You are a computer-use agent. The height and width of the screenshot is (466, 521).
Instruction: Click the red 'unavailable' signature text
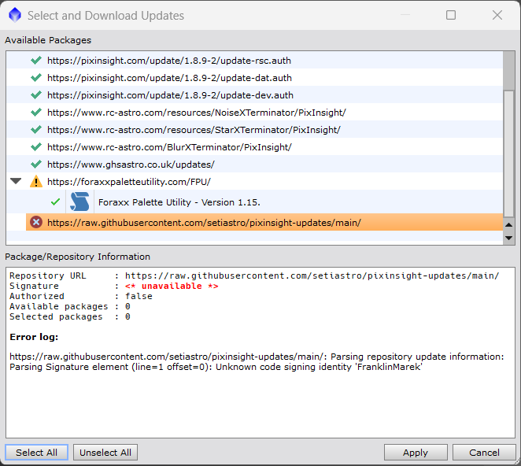(172, 286)
